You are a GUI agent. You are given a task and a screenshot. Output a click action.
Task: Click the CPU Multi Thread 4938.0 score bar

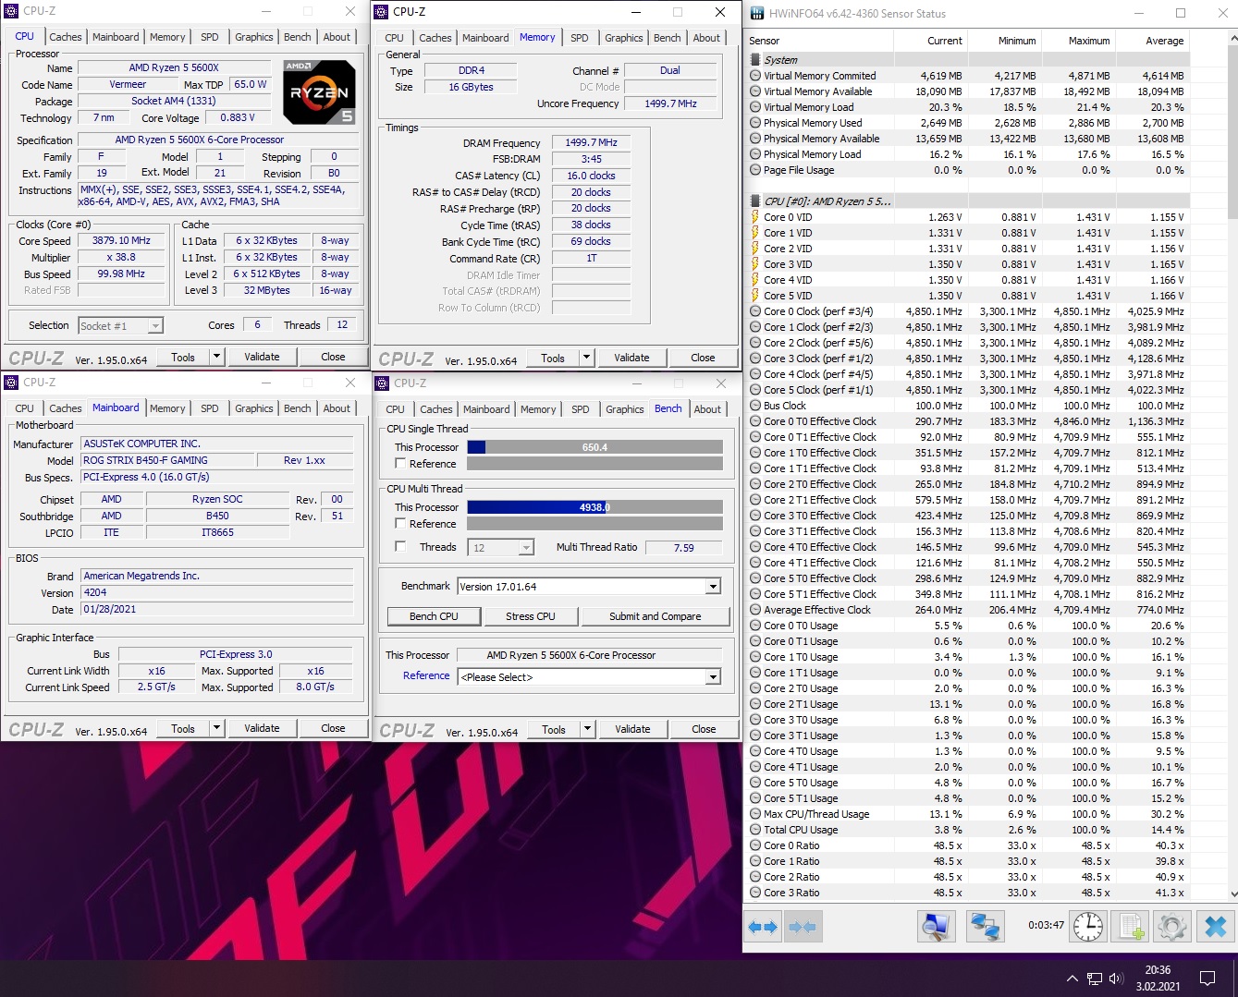point(594,507)
